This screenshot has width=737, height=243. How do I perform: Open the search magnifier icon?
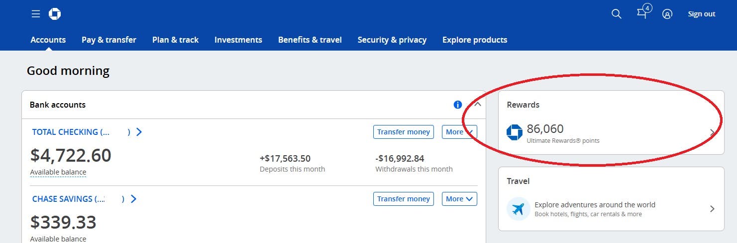[616, 14]
